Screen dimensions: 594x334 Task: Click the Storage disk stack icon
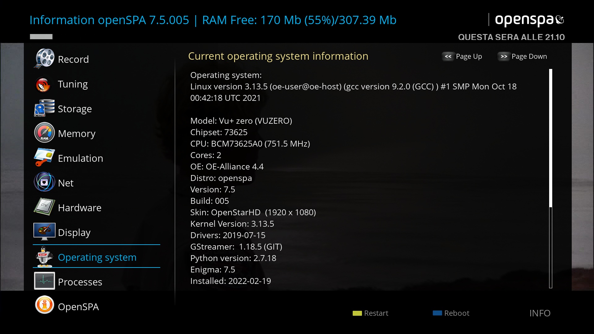[x=44, y=108]
